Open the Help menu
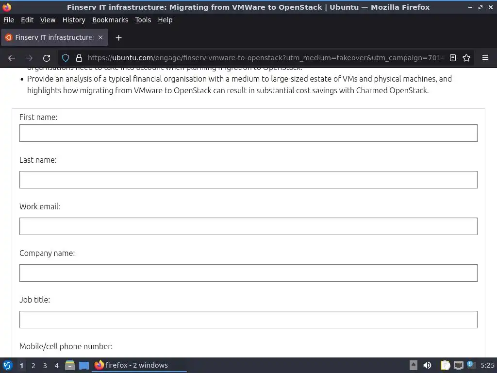 point(165,20)
